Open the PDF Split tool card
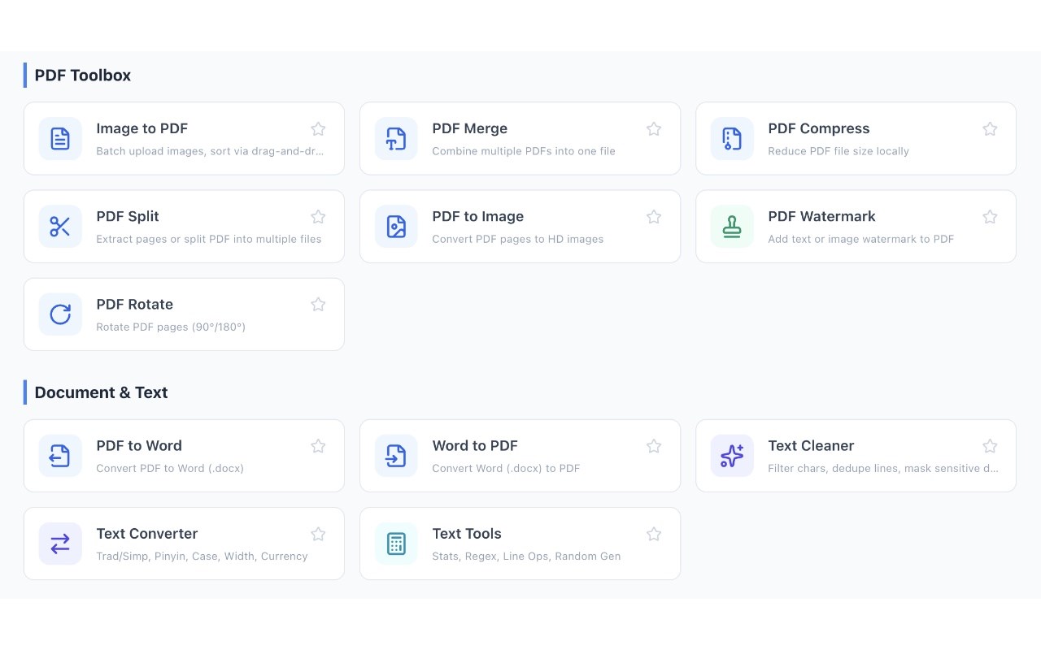Viewport: 1041px width, 650px height. (184, 226)
